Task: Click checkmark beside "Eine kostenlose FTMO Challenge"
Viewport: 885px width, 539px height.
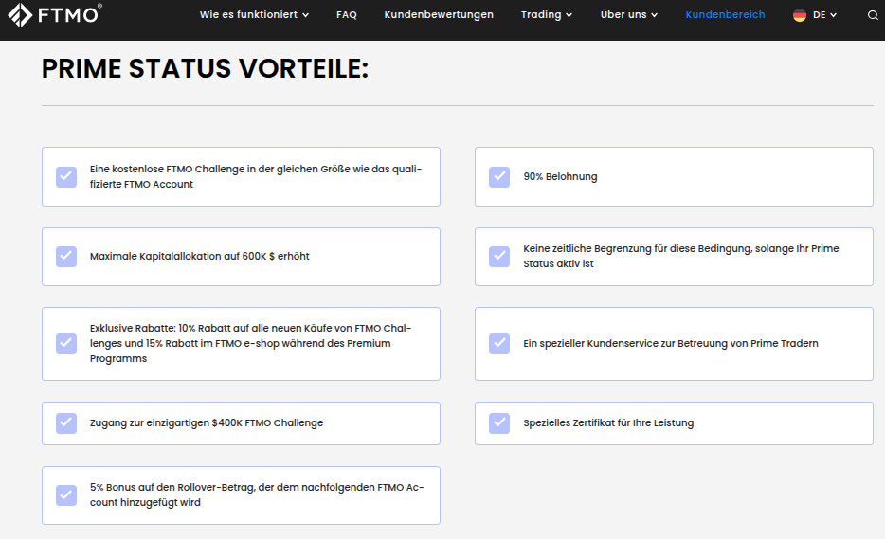Action: [x=66, y=176]
